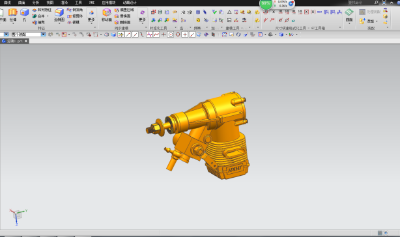Toggle the snap end point line icon
Screen dimensions: 400x237
[x=128, y=35]
